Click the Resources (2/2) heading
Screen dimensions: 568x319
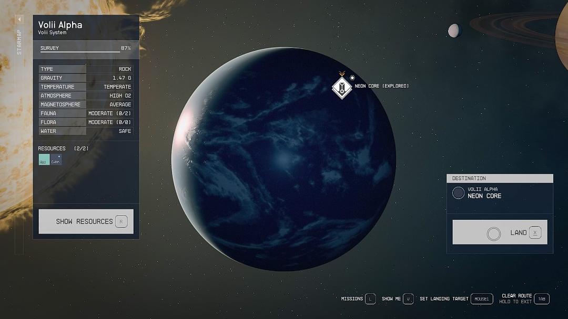63,148
